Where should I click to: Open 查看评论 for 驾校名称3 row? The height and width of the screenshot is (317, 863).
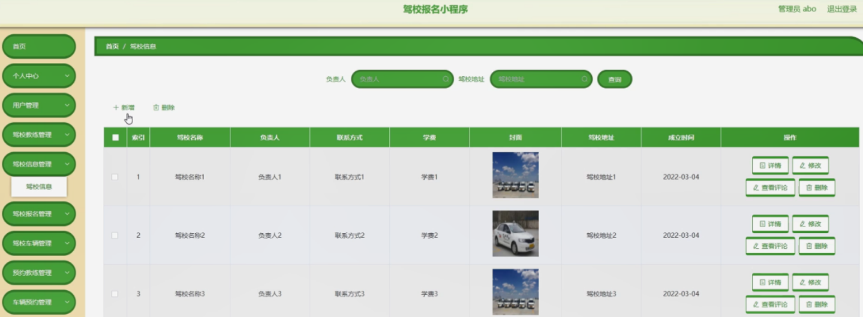(770, 304)
